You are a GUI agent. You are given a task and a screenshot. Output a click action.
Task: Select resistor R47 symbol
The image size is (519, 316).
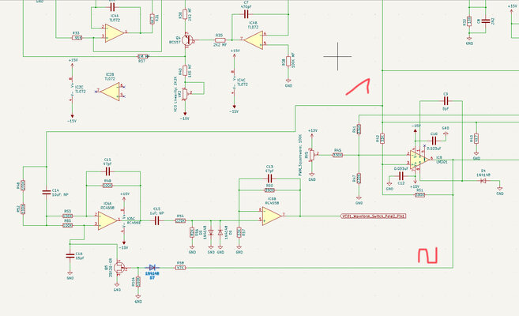click(359, 179)
